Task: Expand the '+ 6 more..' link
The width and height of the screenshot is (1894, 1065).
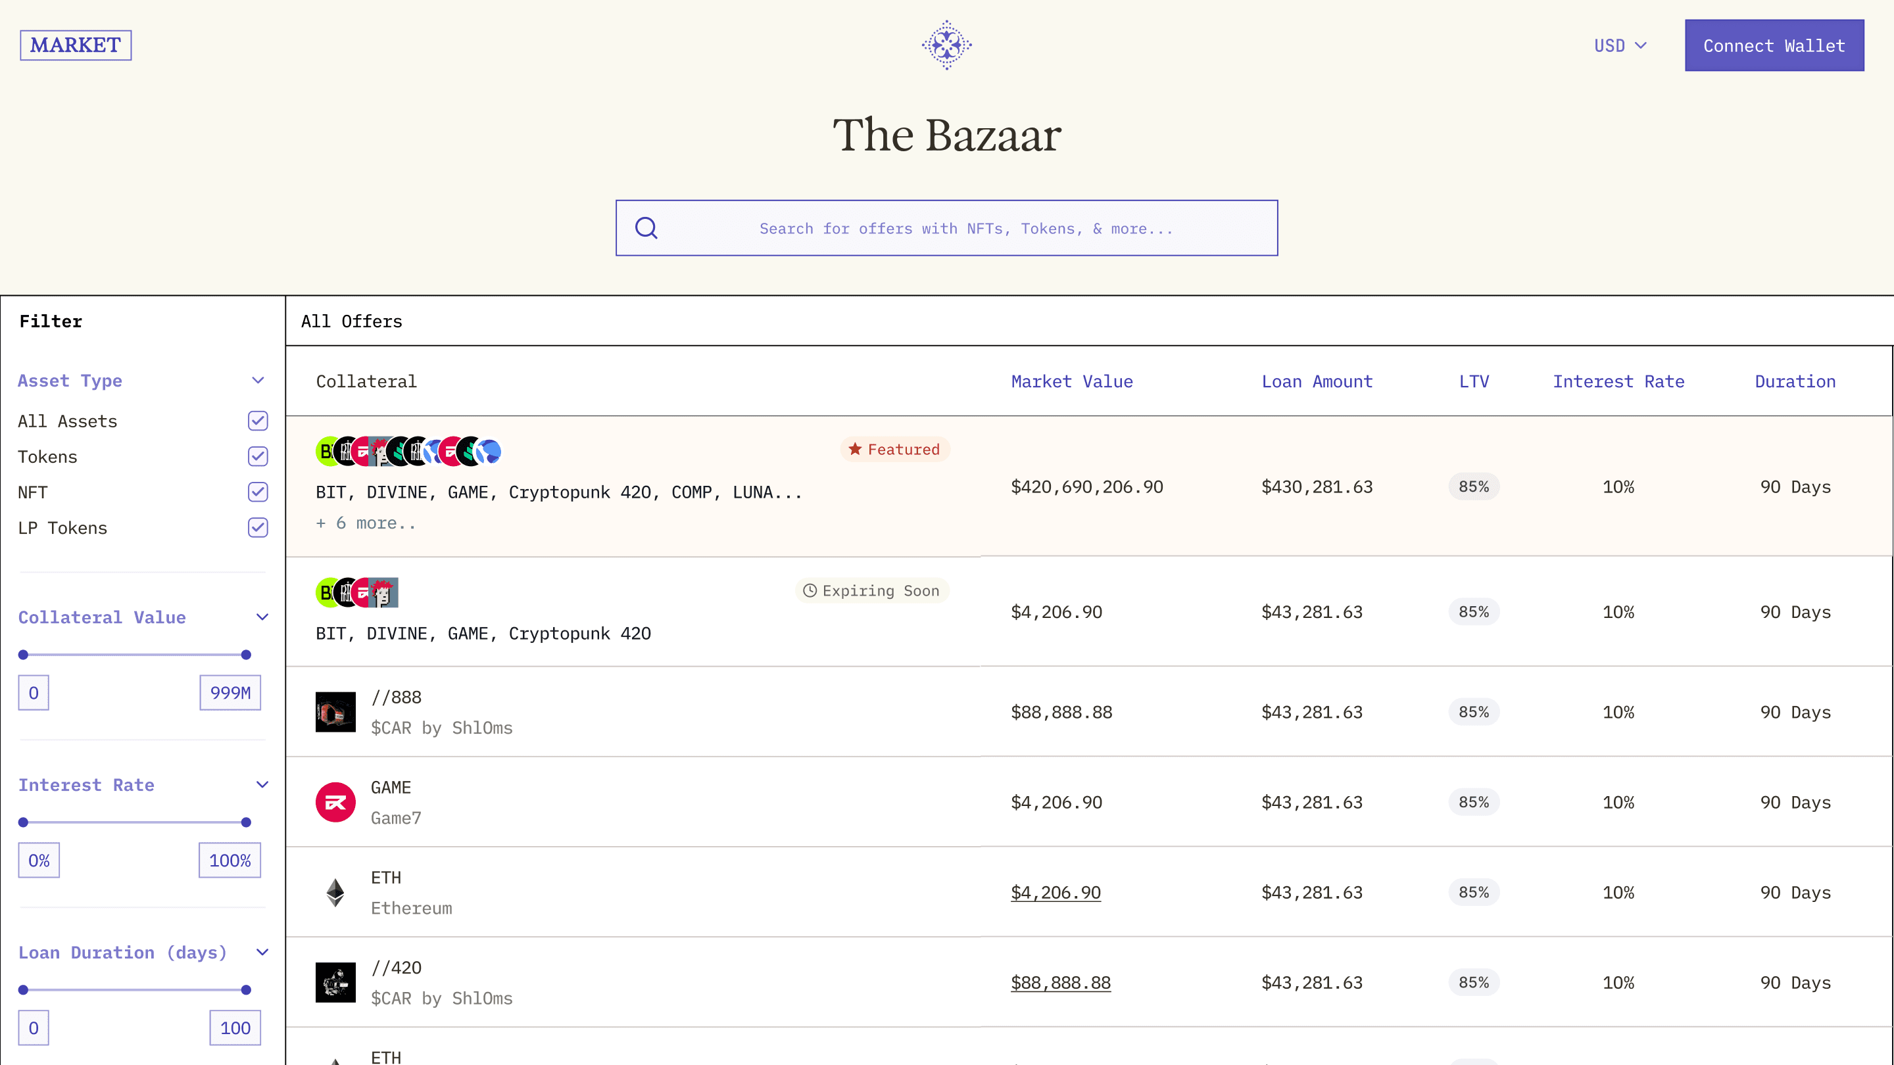Action: click(x=366, y=523)
